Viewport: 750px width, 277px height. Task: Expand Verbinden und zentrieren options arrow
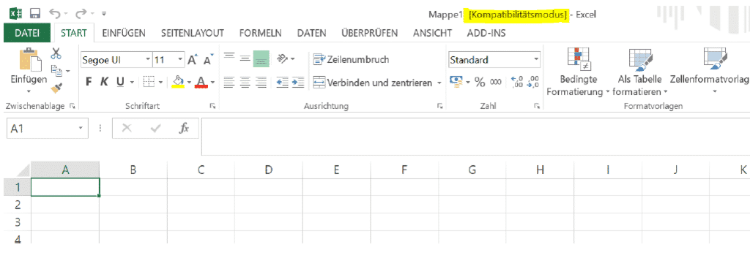click(x=439, y=83)
